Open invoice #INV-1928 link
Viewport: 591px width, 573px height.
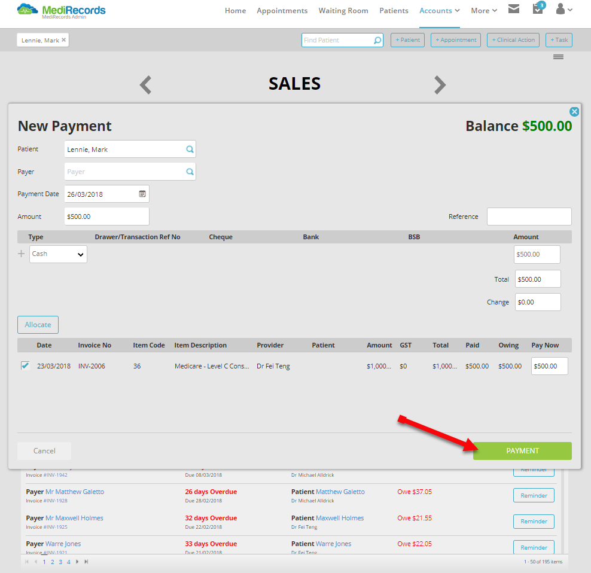tap(56, 501)
